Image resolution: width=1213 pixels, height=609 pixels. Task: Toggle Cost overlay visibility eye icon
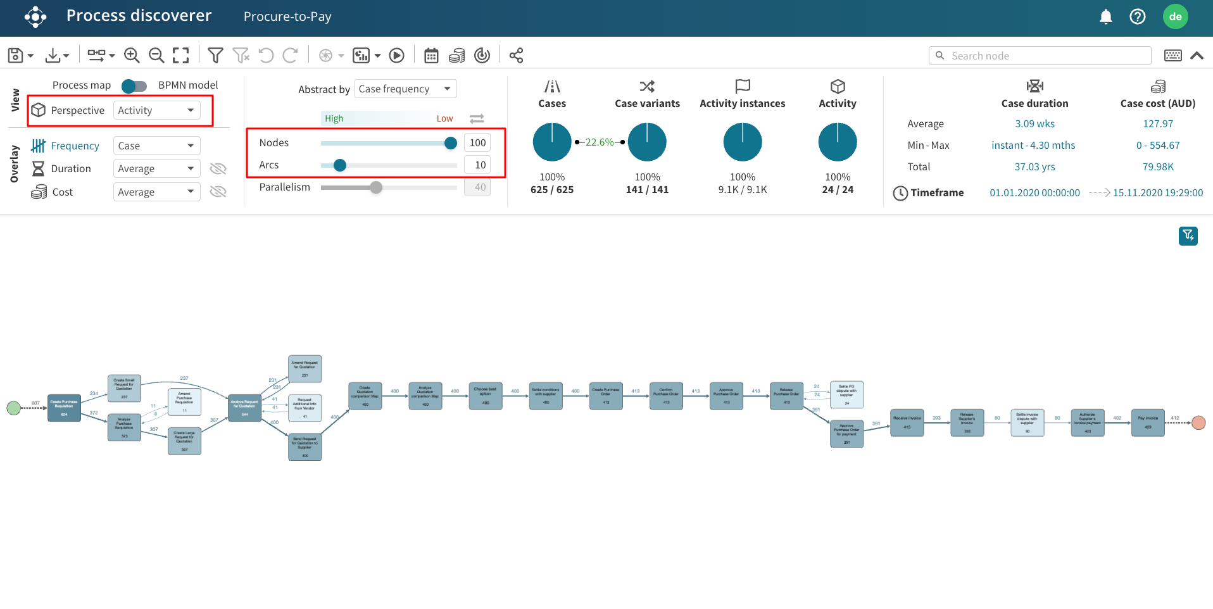[218, 192]
